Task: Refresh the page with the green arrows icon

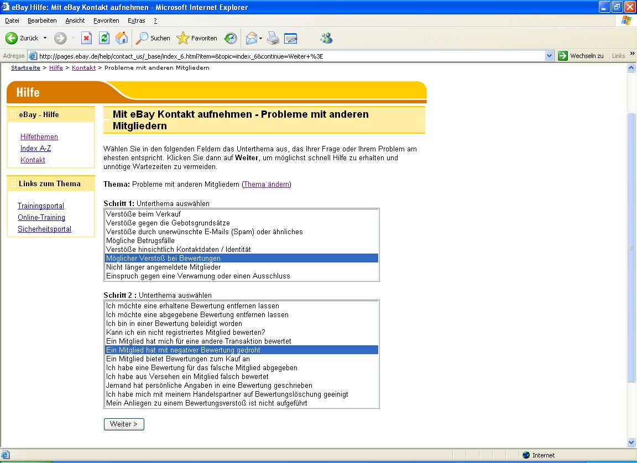Action: pos(105,38)
